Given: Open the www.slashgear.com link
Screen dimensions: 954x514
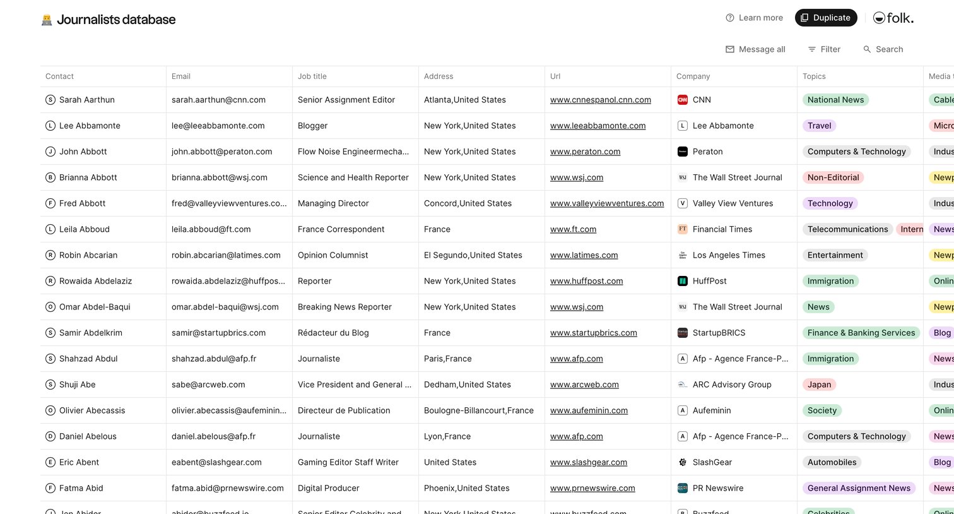Looking at the screenshot, I should pyautogui.click(x=589, y=462).
